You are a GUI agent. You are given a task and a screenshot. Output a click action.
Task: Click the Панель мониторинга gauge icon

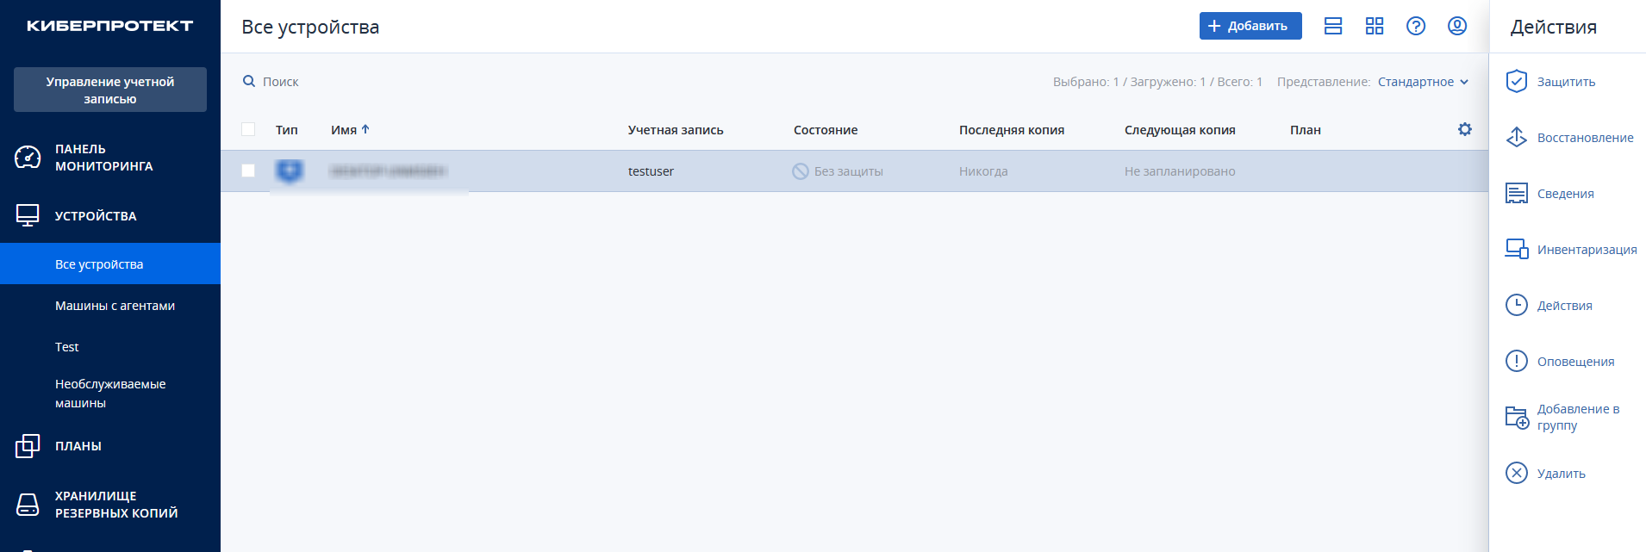pos(28,158)
